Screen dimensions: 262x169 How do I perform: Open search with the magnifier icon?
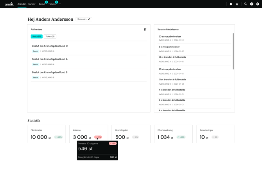(246, 4)
